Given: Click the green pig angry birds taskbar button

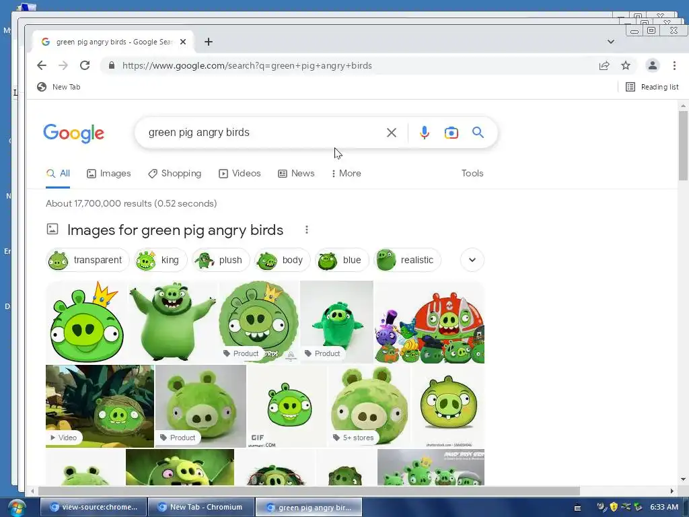Looking at the screenshot, I should pyautogui.click(x=309, y=507).
